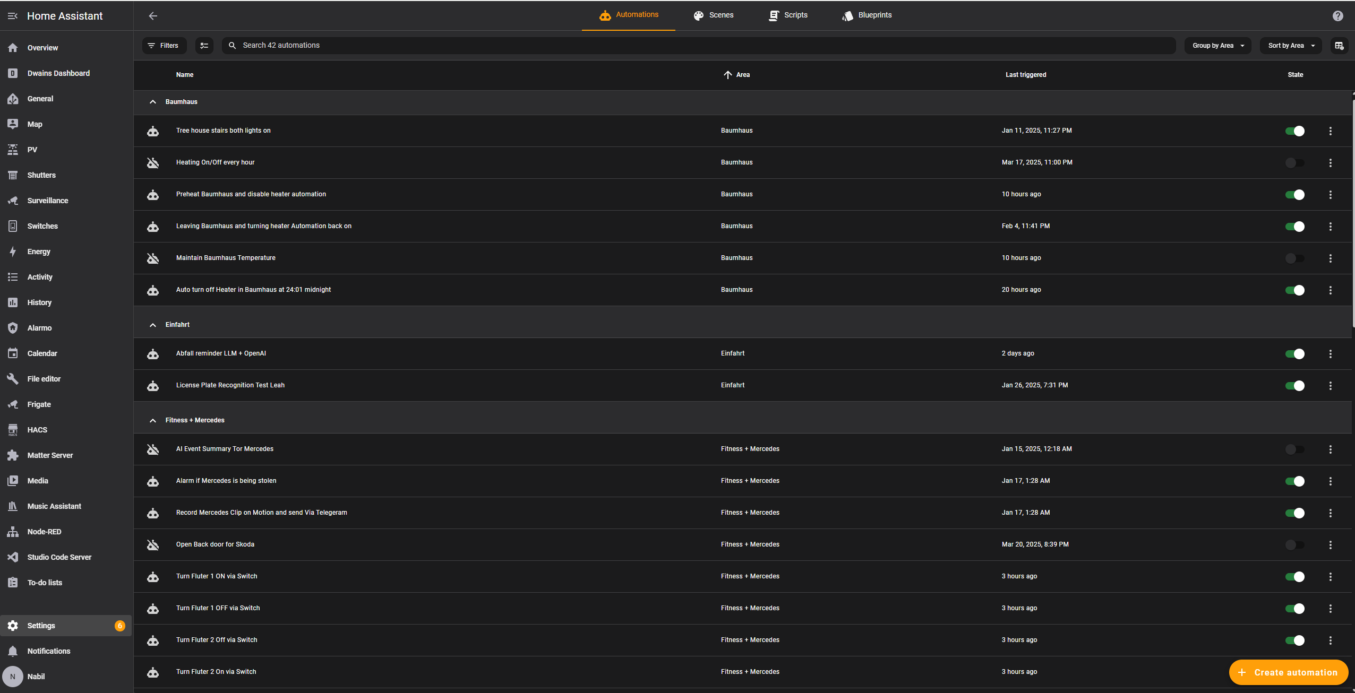Enable the Heating On/Off every hour automation
The height and width of the screenshot is (693, 1355).
pyautogui.click(x=1294, y=162)
